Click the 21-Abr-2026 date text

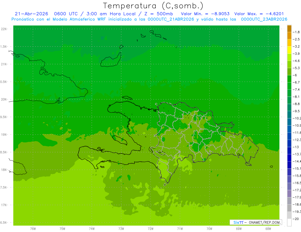coord(31,14)
